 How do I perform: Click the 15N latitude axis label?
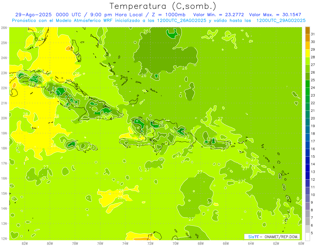pyautogui.click(x=4, y=193)
